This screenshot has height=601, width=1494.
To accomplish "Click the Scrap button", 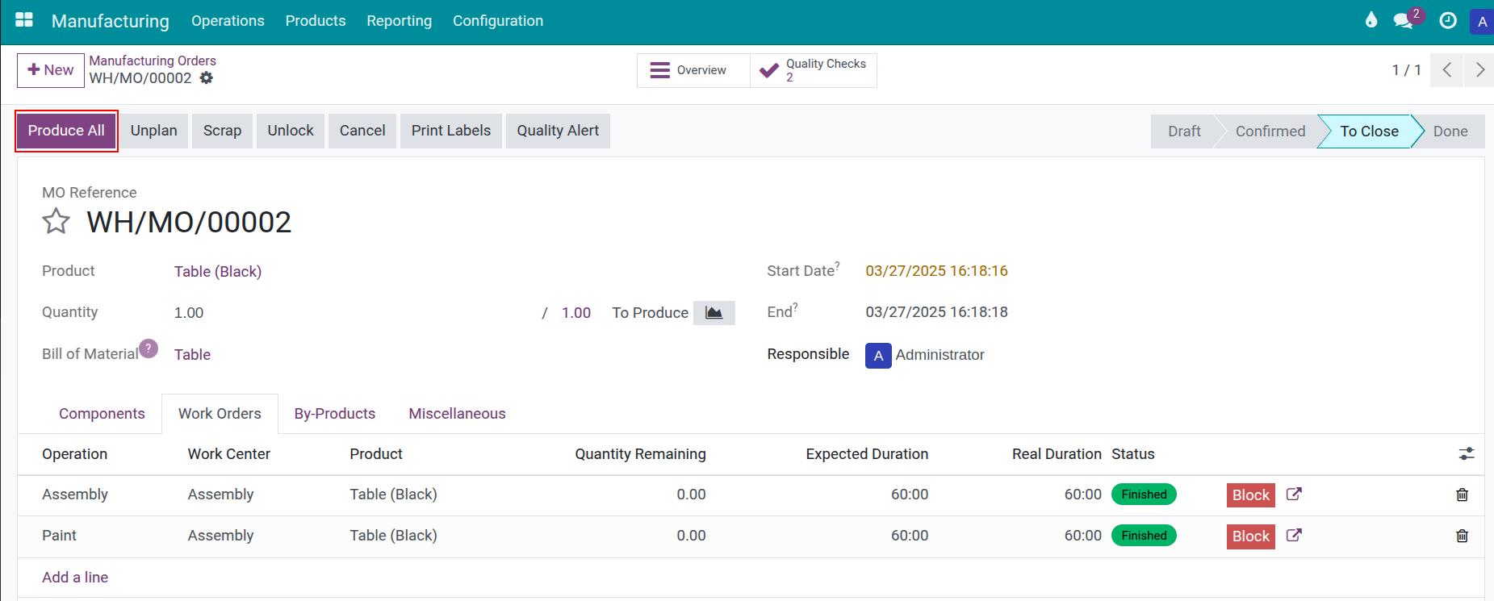I will [x=222, y=131].
